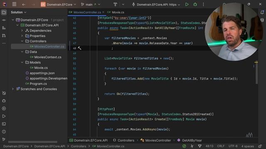
Task: Collapse the Controllers folder
Action: pyautogui.click(x=22, y=41)
